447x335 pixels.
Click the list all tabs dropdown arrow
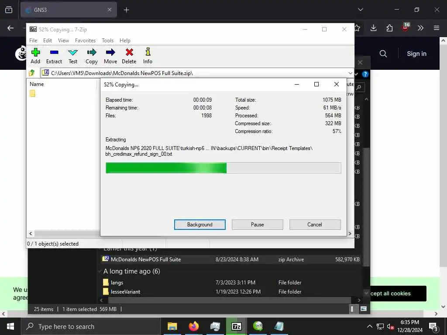[361, 10]
